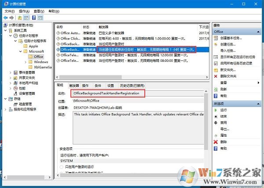
Task: Click the blue help toolbar icon
Action: coord(34,18)
